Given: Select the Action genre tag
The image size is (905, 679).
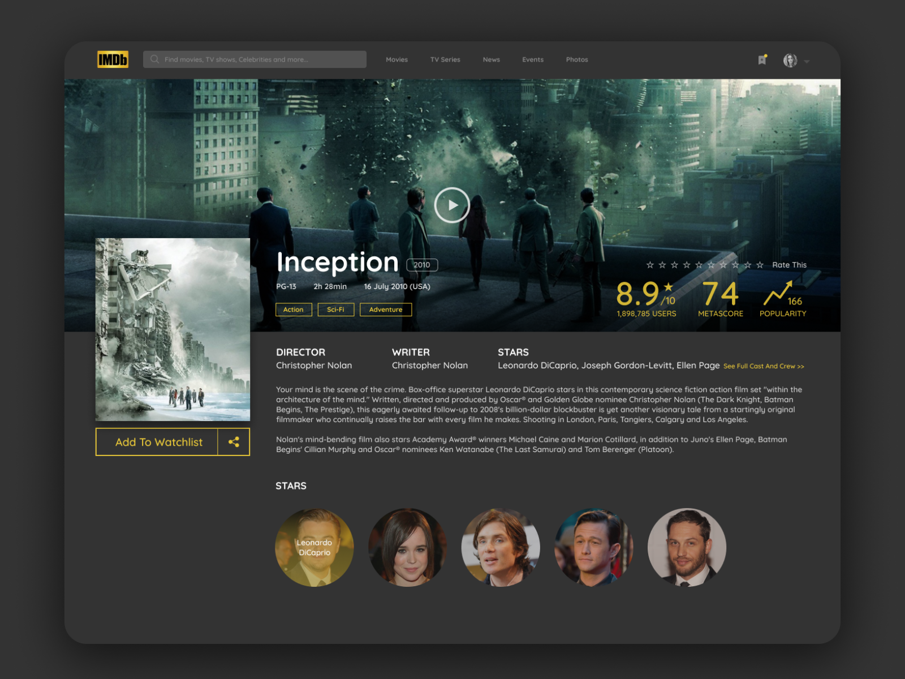Looking at the screenshot, I should (294, 310).
